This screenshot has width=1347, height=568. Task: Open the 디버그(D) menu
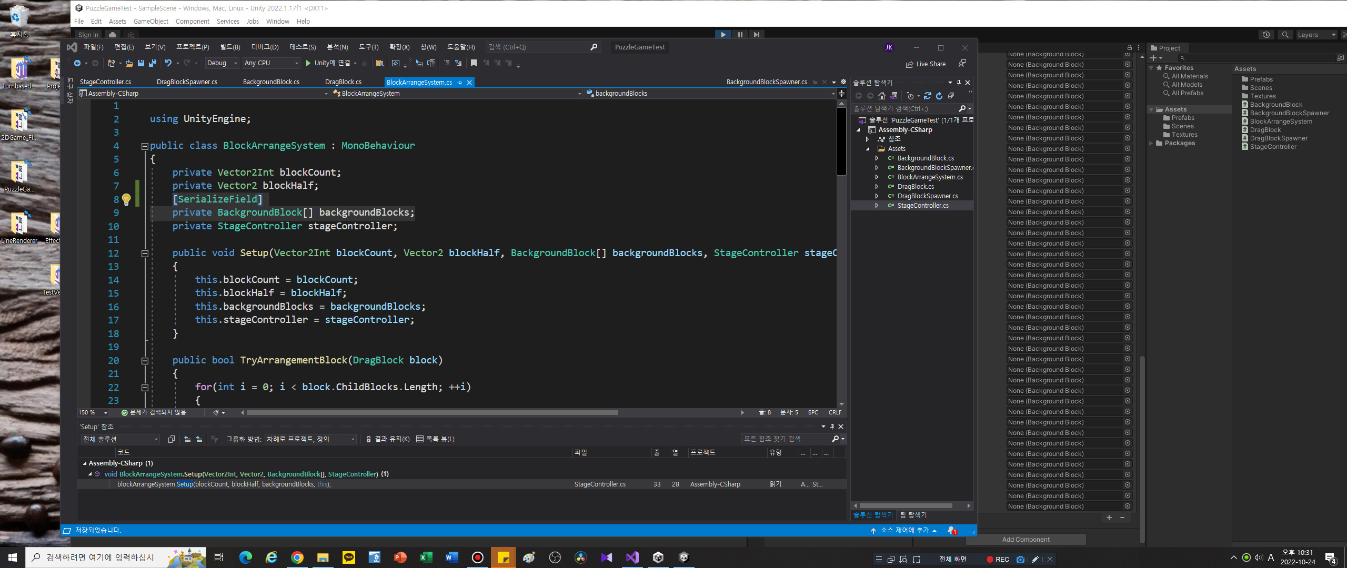click(x=264, y=47)
